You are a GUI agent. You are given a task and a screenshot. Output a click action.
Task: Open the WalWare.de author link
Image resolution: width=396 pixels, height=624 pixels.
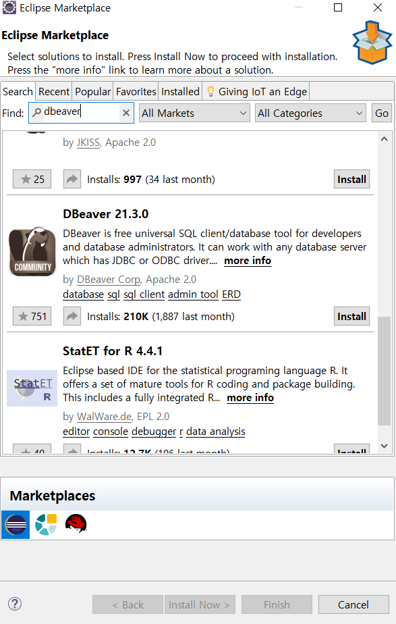tap(104, 417)
